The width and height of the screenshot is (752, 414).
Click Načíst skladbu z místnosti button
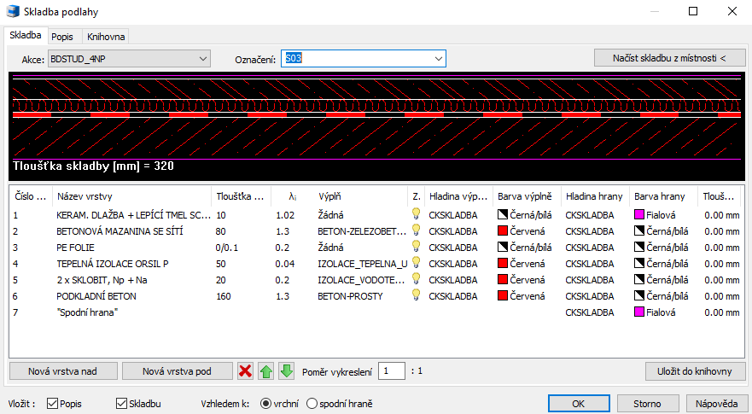(668, 58)
